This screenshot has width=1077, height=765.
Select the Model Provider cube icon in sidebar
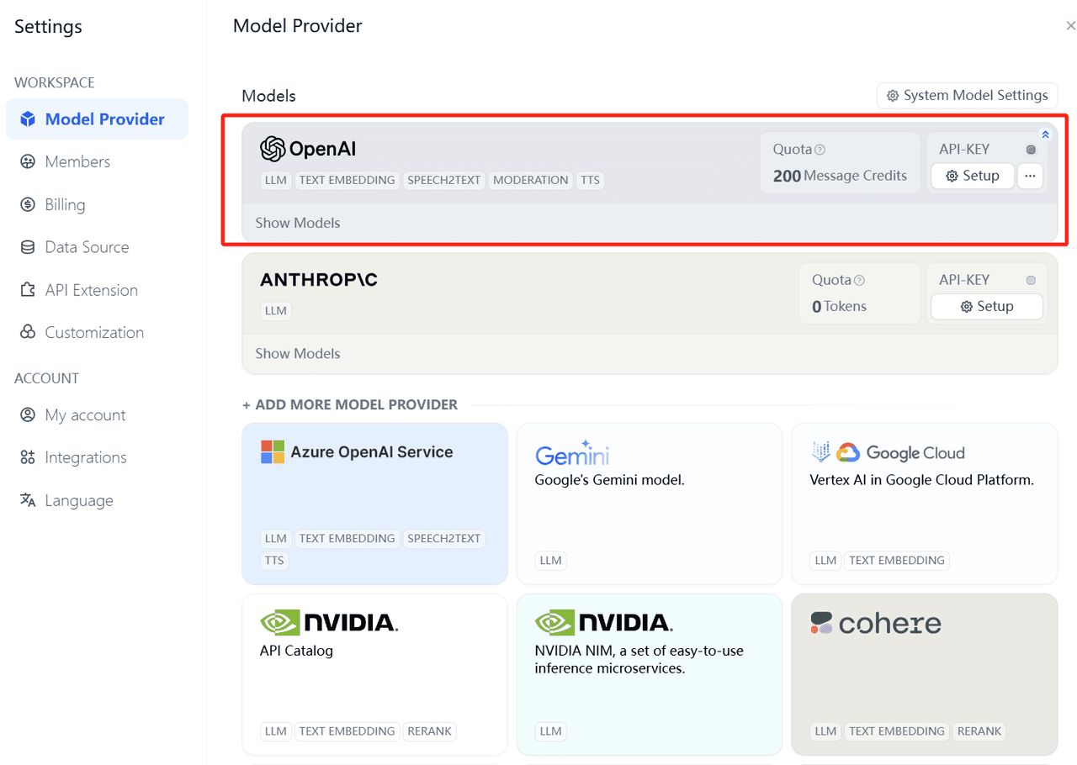click(x=26, y=119)
